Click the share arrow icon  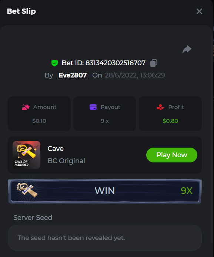tap(187, 49)
